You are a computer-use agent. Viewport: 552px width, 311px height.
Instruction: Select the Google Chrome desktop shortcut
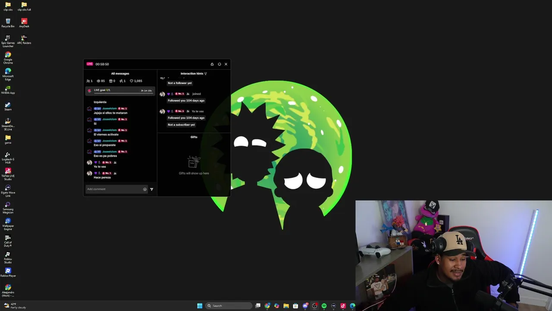pos(8,58)
